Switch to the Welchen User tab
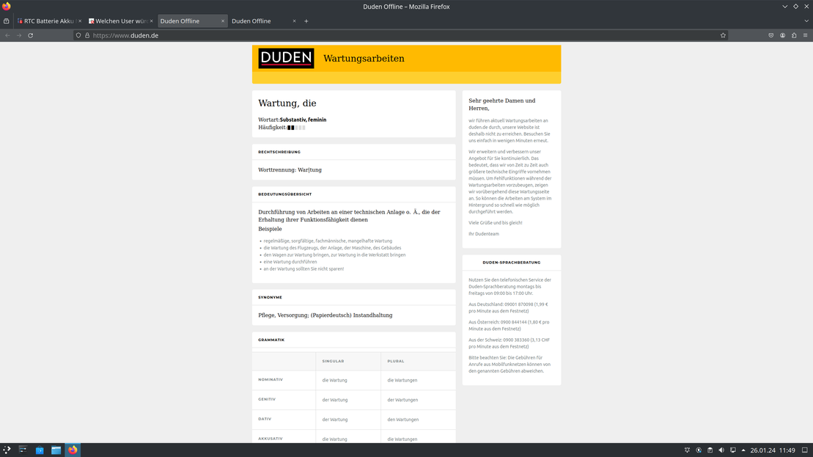 click(x=117, y=21)
